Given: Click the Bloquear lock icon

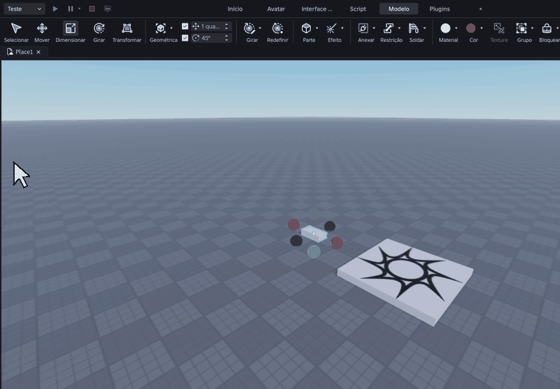Looking at the screenshot, I should coord(547,29).
